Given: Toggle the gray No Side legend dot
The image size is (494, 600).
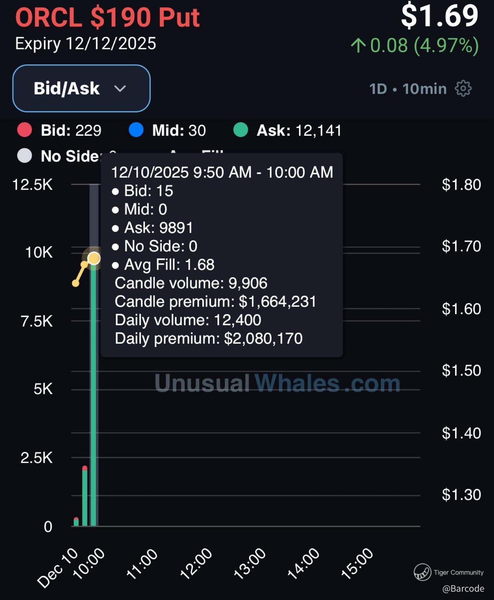Looking at the screenshot, I should point(24,156).
